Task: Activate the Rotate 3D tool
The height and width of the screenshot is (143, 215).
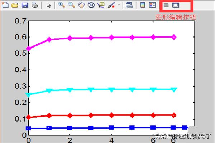Action: pyautogui.click(x=91, y=5)
